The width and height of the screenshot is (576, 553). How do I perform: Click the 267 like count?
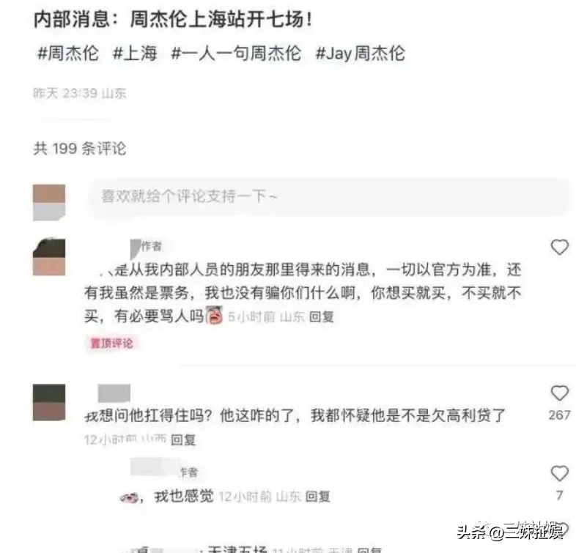(x=559, y=415)
